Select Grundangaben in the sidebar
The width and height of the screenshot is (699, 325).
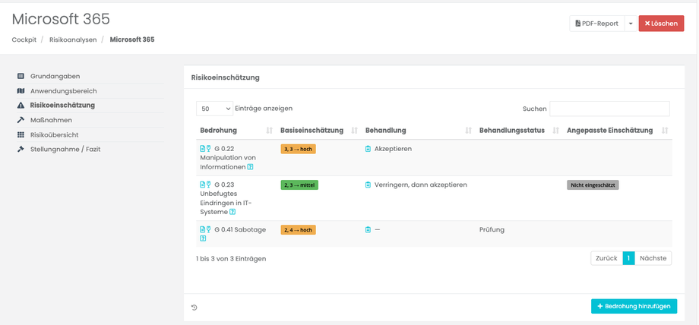pos(55,76)
